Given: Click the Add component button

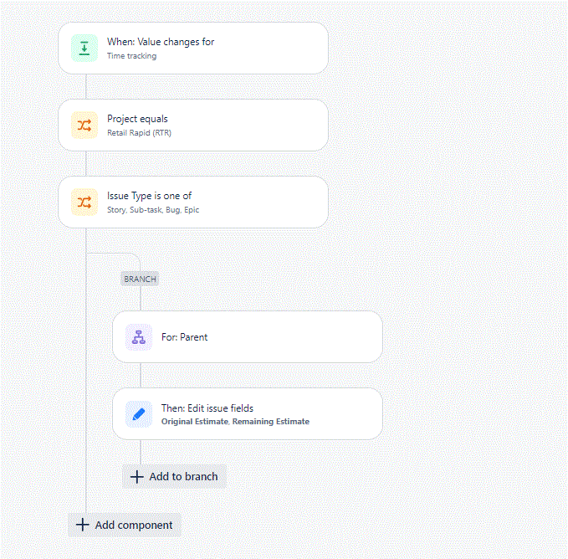Looking at the screenshot, I should 125,525.
